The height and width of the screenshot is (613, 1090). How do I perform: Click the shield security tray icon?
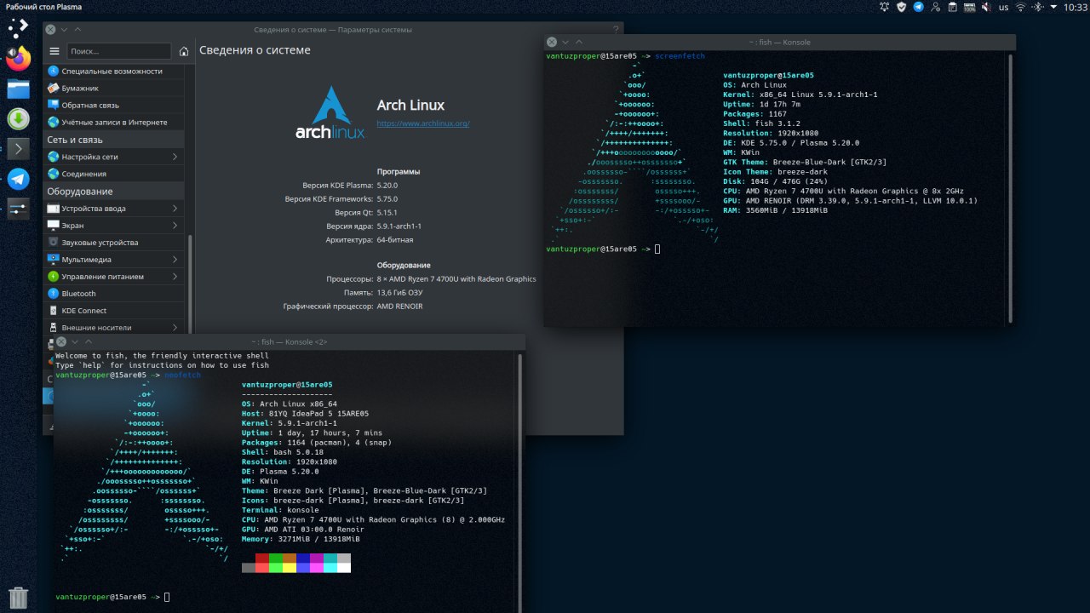tap(902, 7)
